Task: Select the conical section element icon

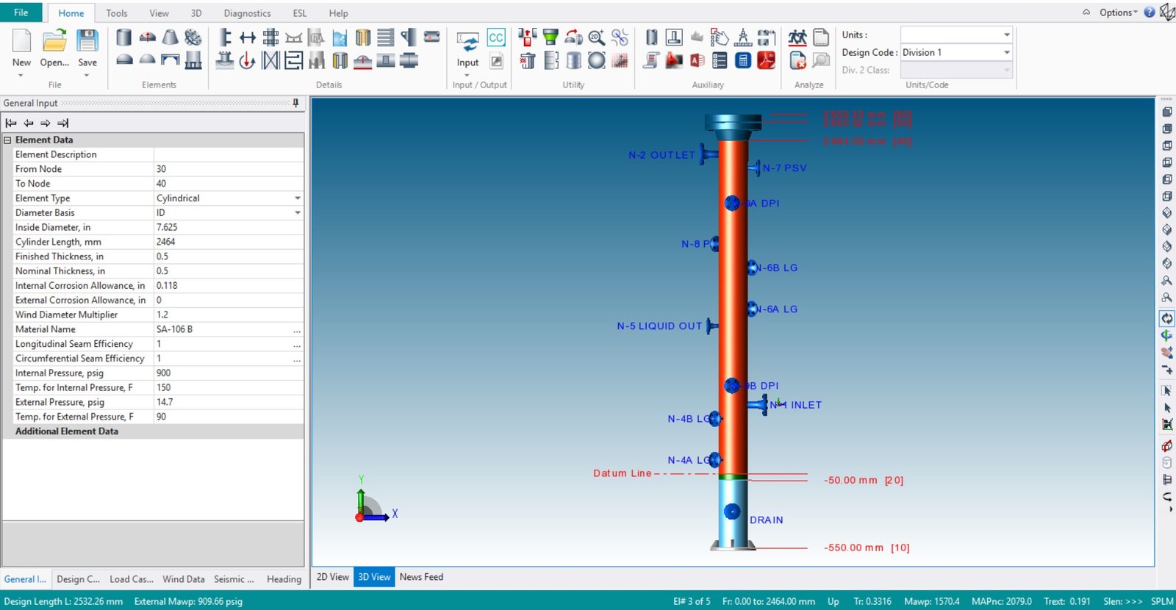Action: pyautogui.click(x=171, y=37)
